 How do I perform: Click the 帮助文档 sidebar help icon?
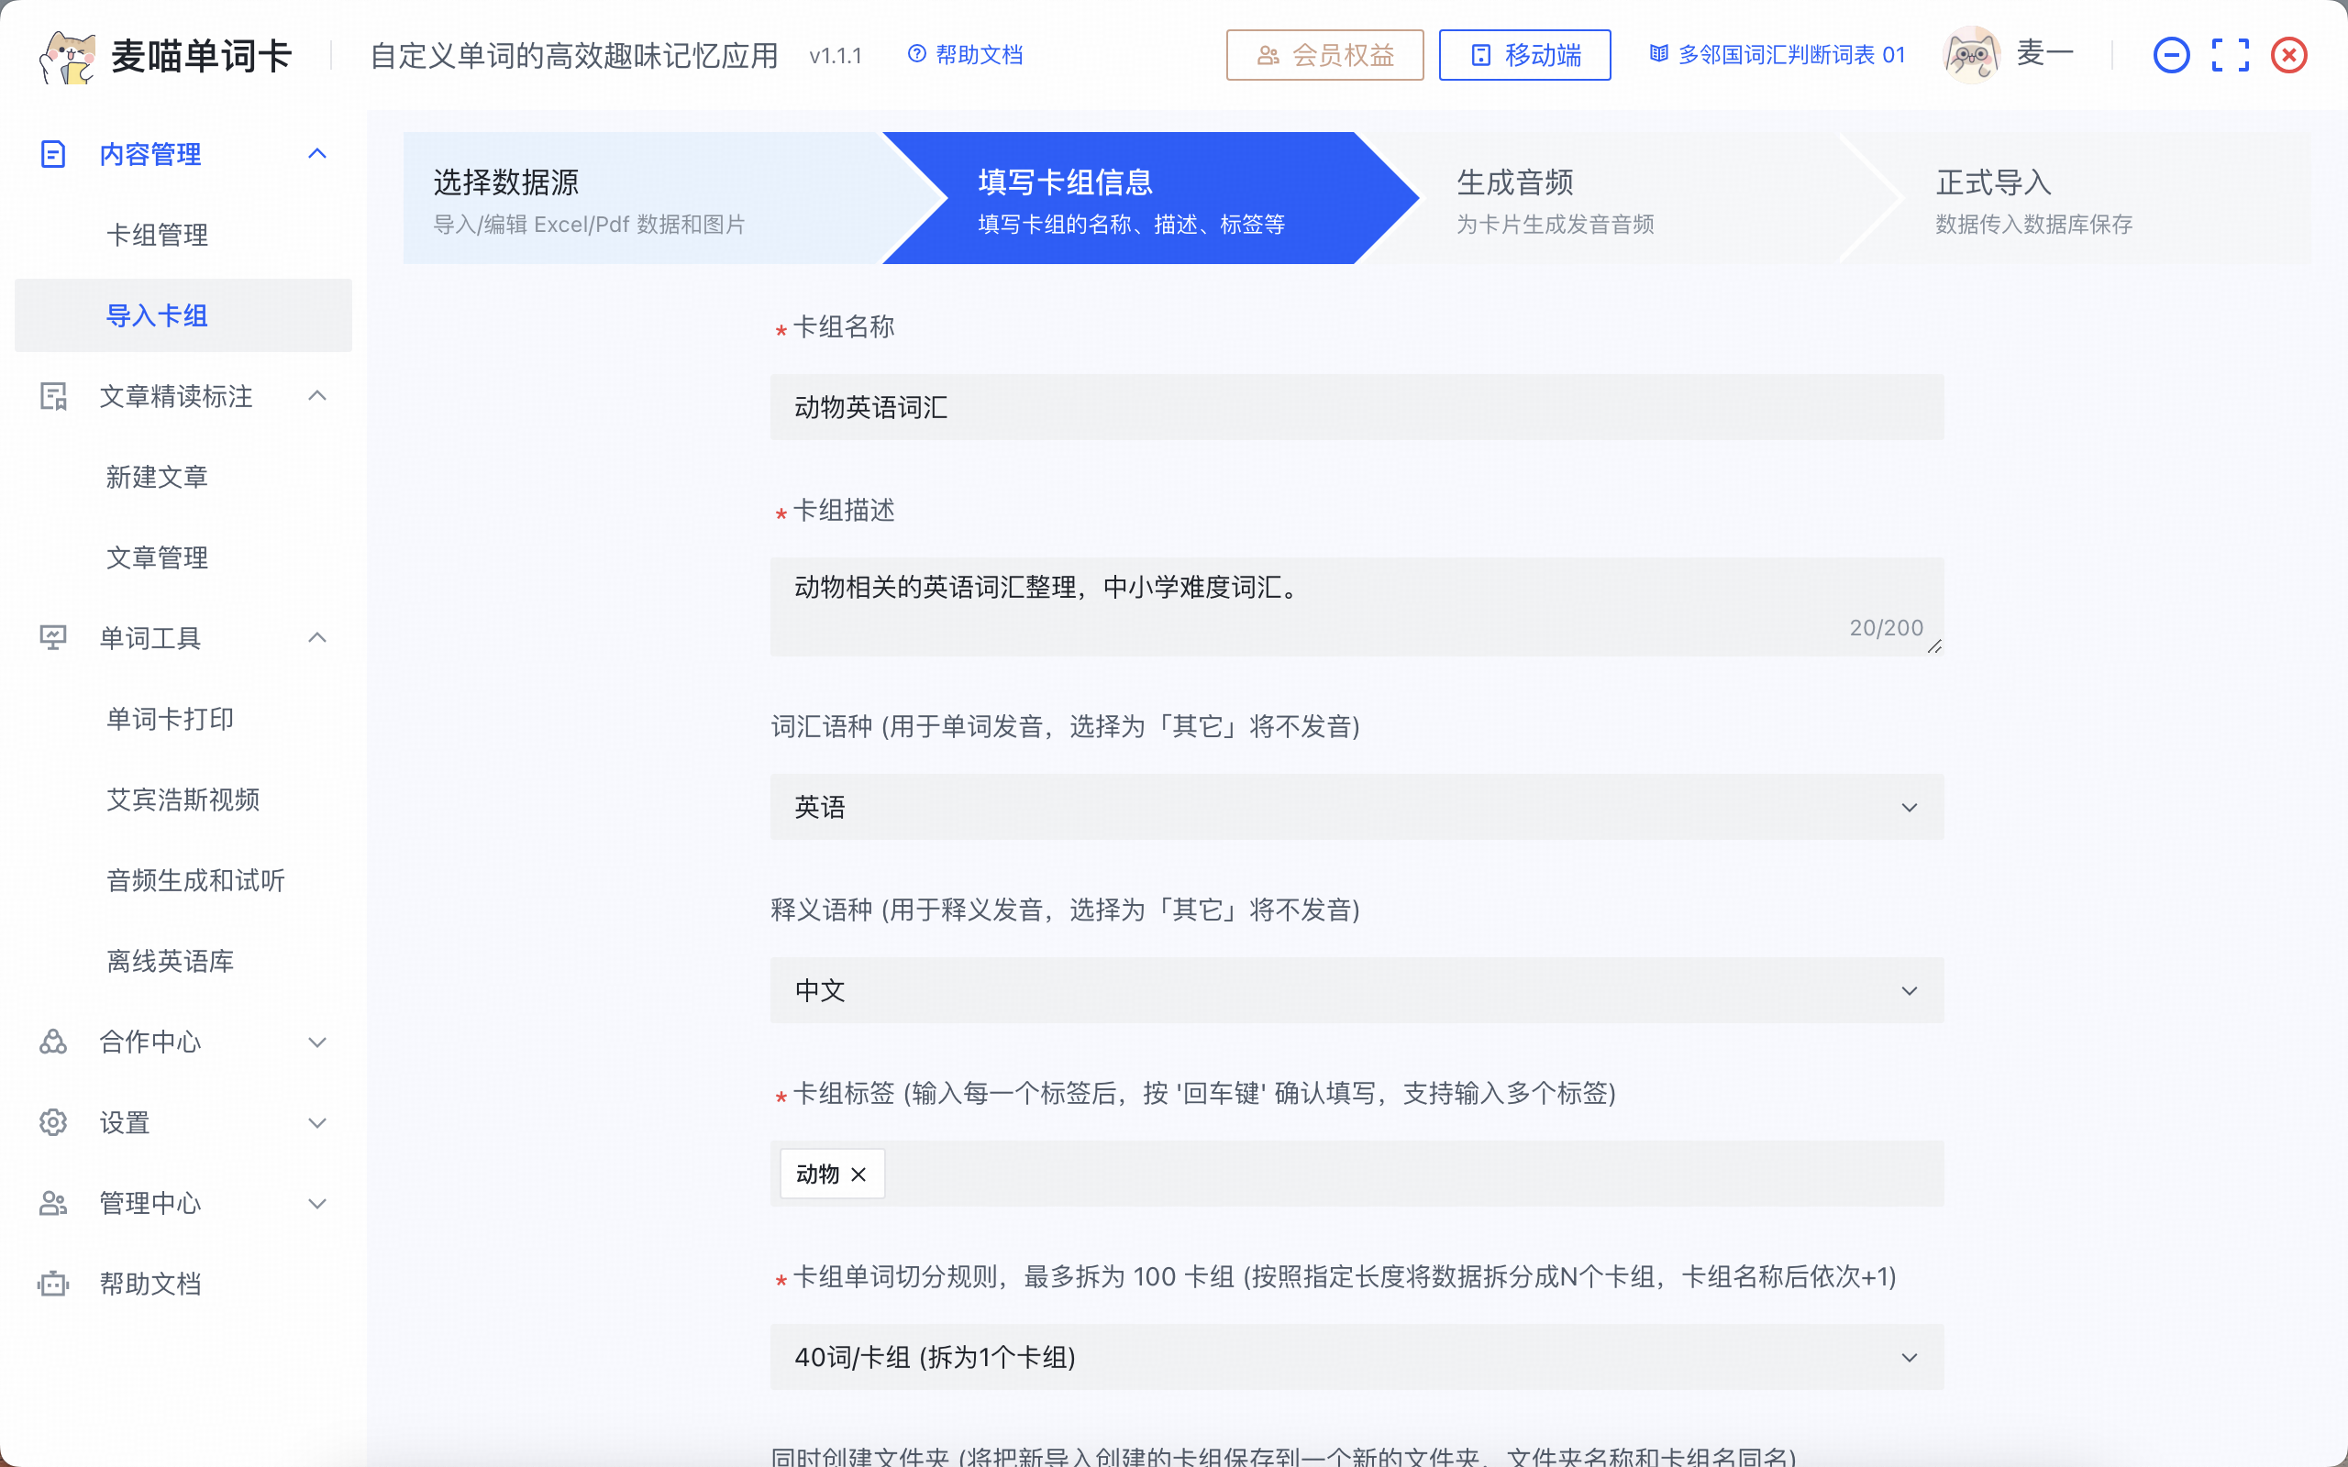coord(52,1284)
